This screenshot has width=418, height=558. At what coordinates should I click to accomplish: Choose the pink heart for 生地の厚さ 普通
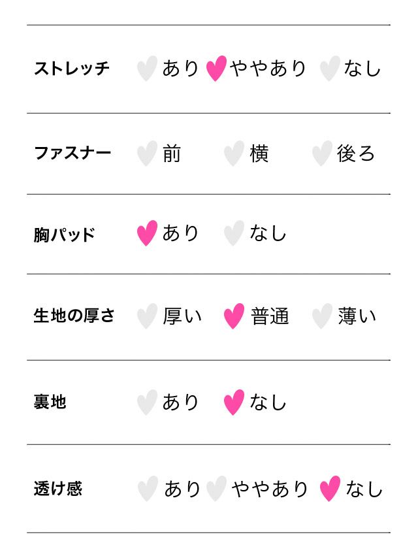tap(234, 316)
